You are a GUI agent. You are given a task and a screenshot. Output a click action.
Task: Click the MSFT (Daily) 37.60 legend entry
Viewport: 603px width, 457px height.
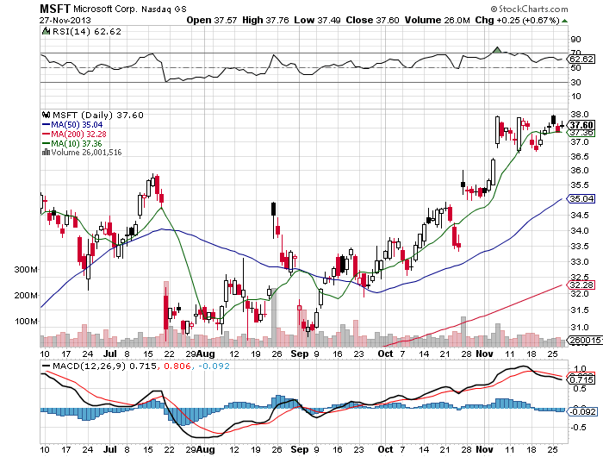[97, 116]
